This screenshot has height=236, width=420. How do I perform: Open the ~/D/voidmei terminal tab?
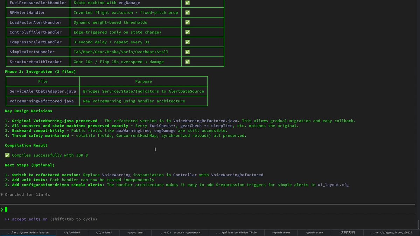pyautogui.click(x=104, y=233)
